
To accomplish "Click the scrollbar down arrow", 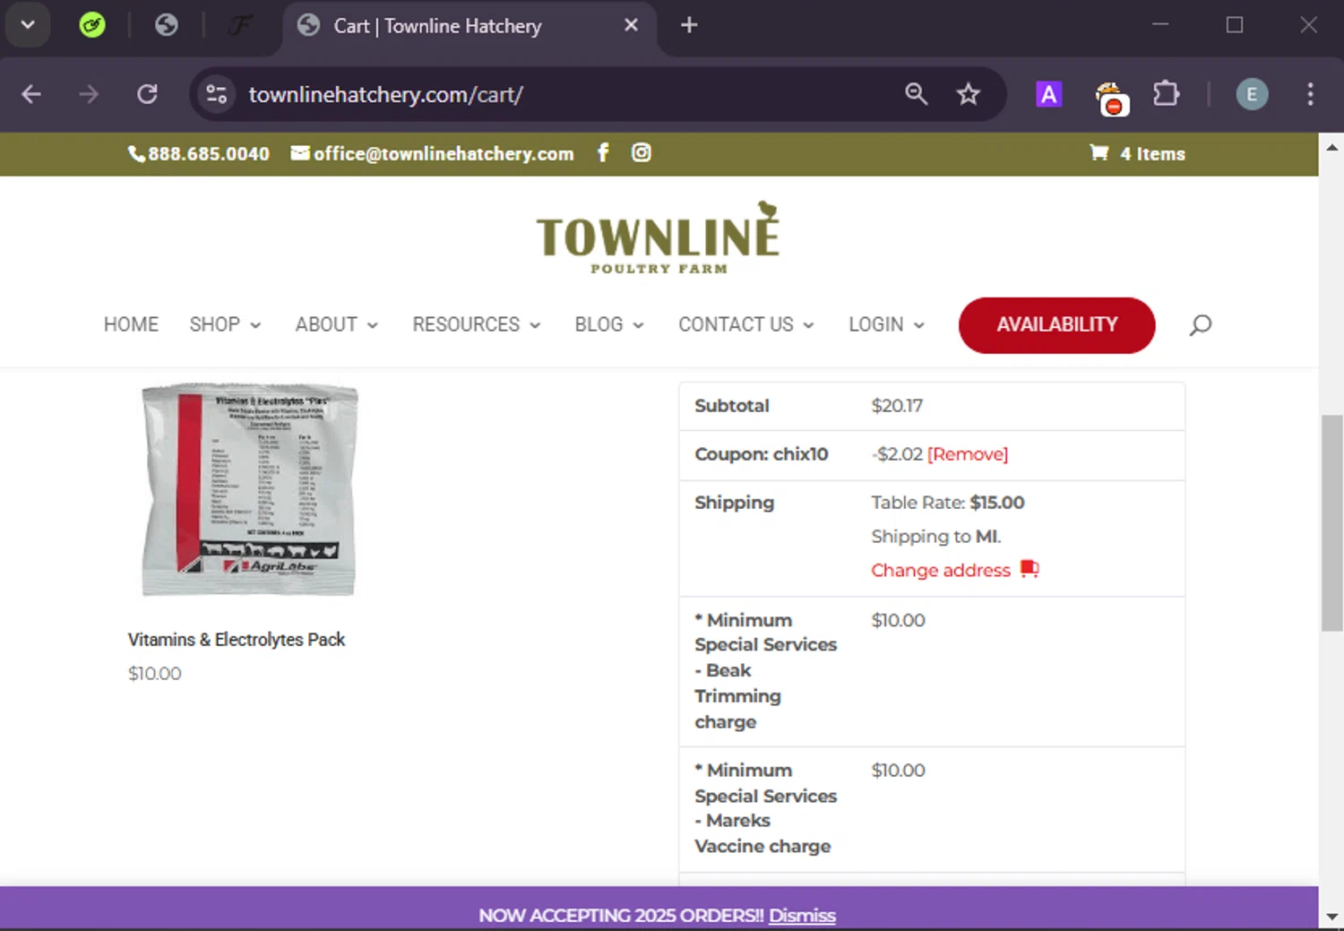I will click(1331, 917).
